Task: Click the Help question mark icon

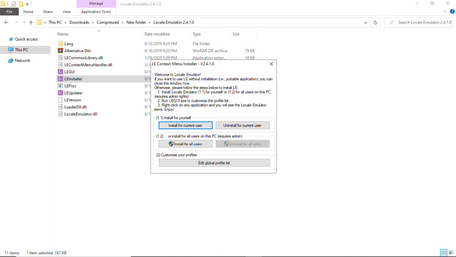Action: coord(452,12)
